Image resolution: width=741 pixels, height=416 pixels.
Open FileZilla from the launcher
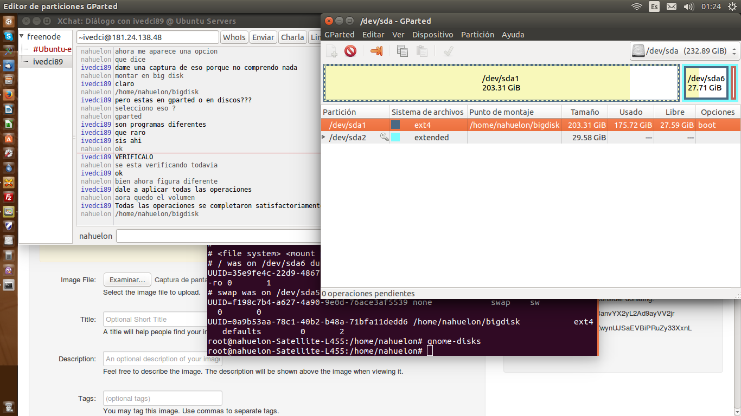pyautogui.click(x=9, y=197)
